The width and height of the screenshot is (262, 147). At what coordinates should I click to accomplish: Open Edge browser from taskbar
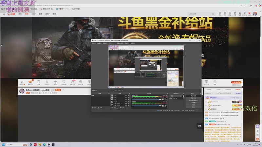pos(44,144)
